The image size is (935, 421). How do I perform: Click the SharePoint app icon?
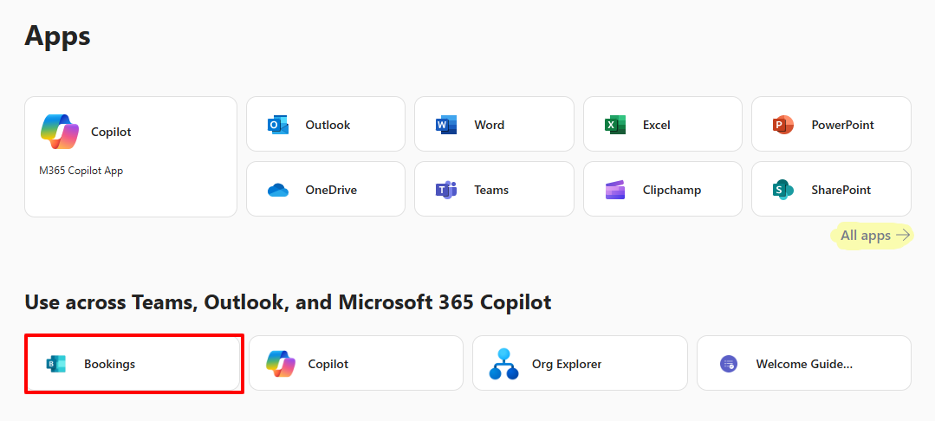pyautogui.click(x=783, y=190)
